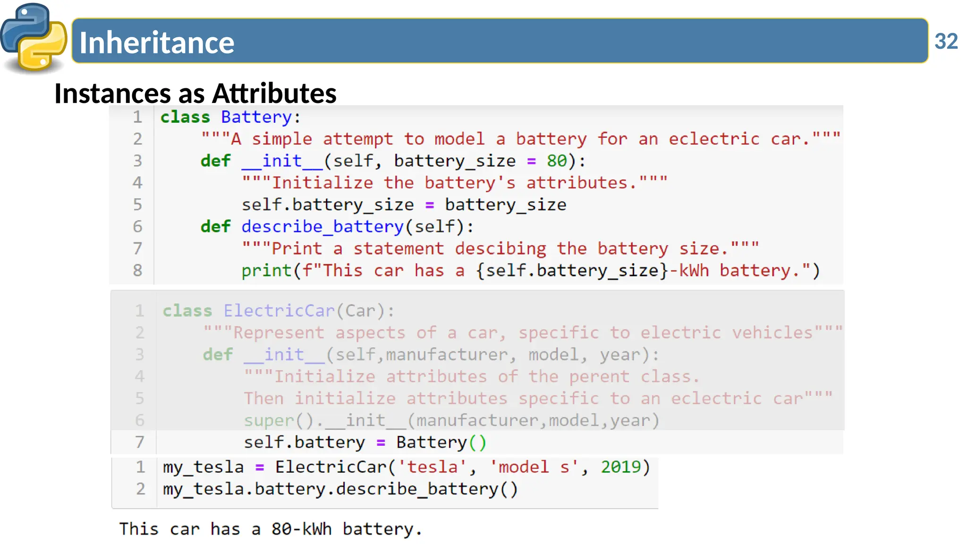Click 'Print a statement descibing the battery size' docstring
The width and height of the screenshot is (967, 544).
click(500, 248)
